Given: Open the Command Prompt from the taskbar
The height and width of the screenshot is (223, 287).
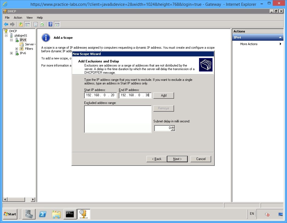Looking at the screenshot, I should pyautogui.click(x=70, y=214).
